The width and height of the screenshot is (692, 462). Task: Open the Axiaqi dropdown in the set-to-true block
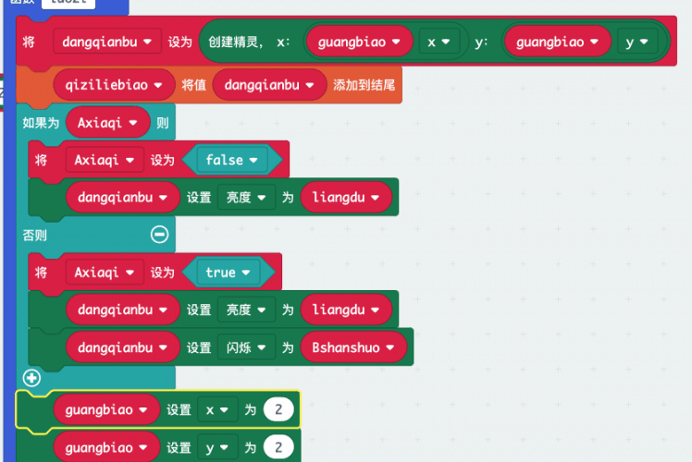point(105,273)
